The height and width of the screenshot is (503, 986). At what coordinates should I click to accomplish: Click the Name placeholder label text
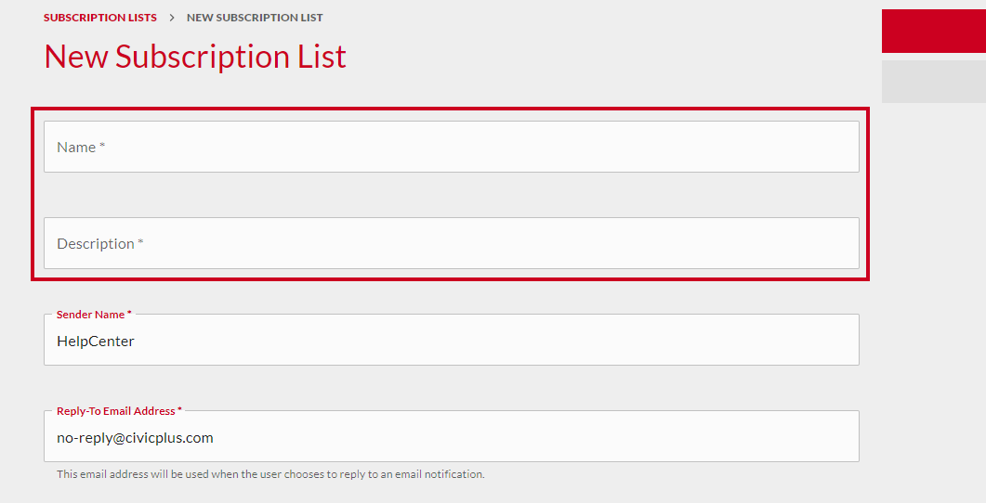click(x=76, y=148)
